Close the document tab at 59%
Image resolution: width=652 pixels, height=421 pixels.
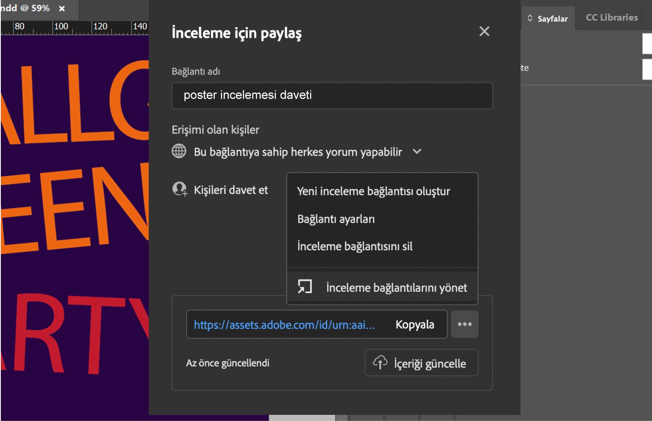[x=62, y=9]
